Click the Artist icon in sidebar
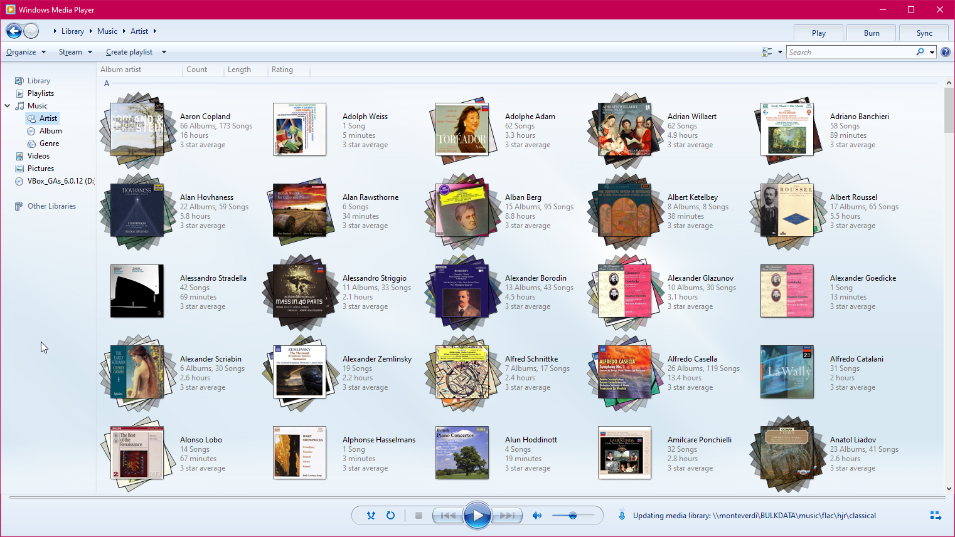Screen dimensions: 955x537 click(31, 118)
